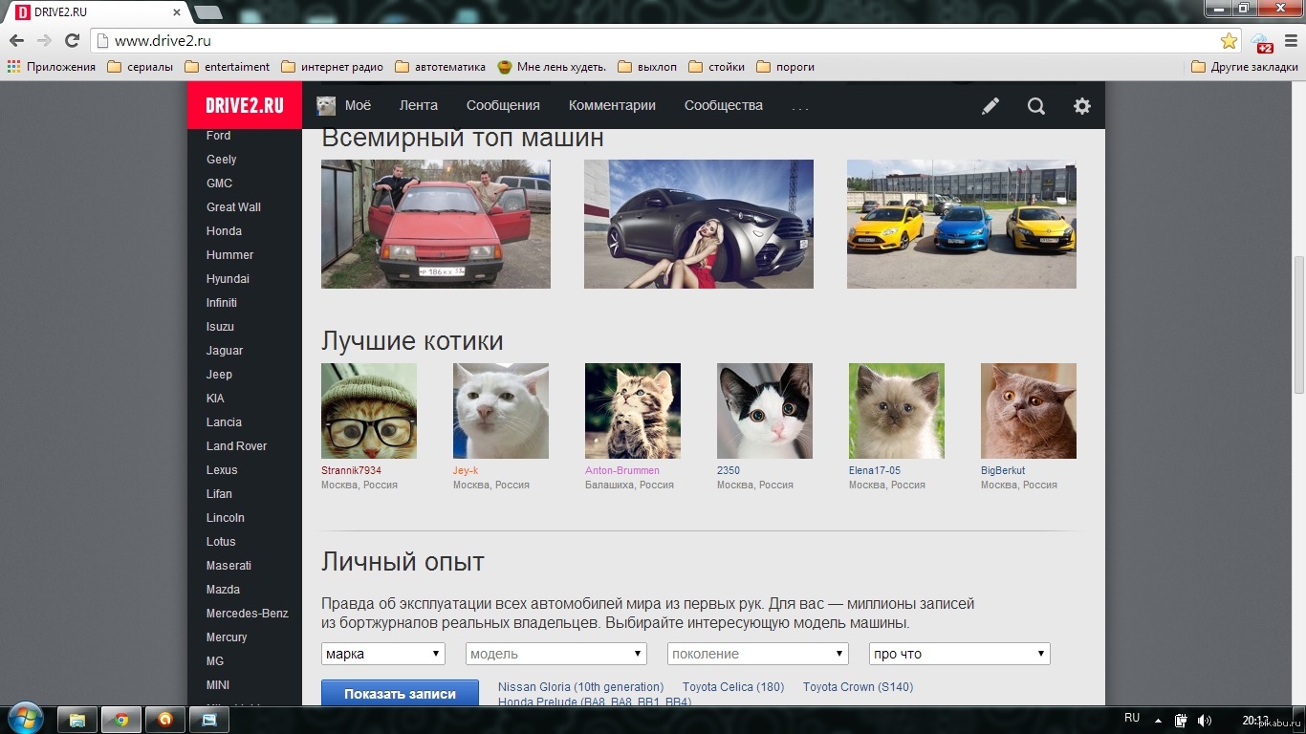Viewport: 1306px width, 734px height.
Task: Go to the Лента section
Action: 419,105
